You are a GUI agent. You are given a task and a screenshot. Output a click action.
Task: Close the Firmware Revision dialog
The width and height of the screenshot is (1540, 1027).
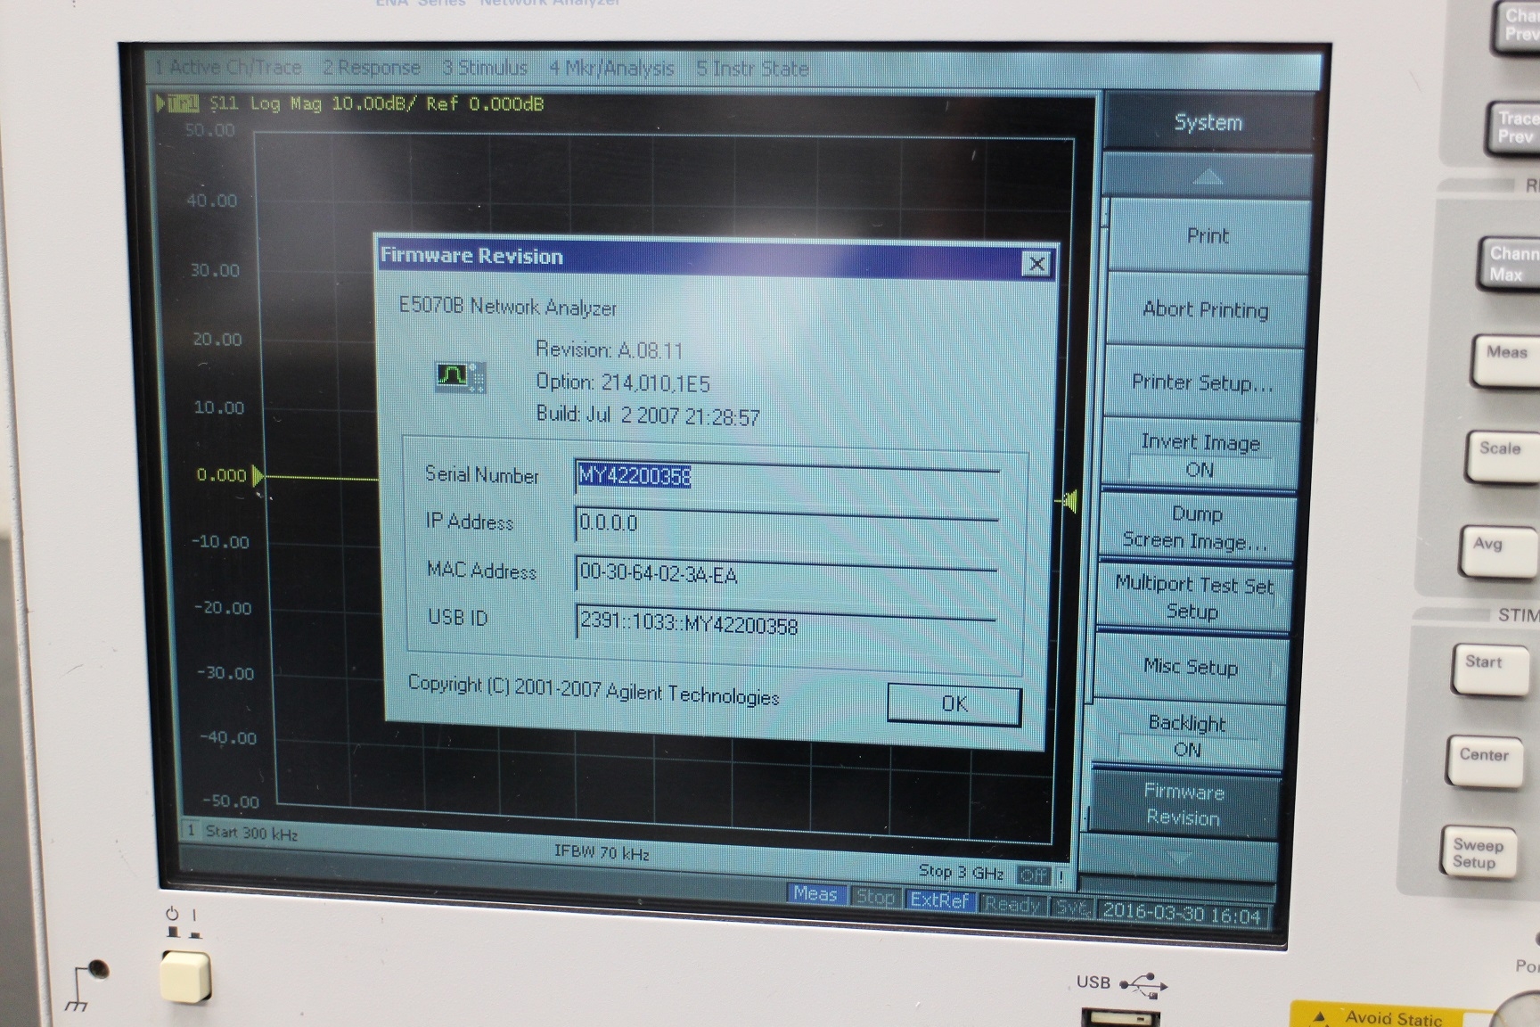point(1036,264)
